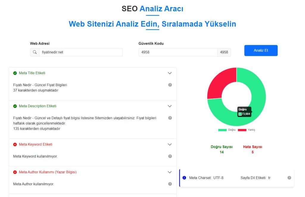Click inside the Güvenlik Kodu input field
This screenshot has width=305, height=197.
click(x=176, y=52)
